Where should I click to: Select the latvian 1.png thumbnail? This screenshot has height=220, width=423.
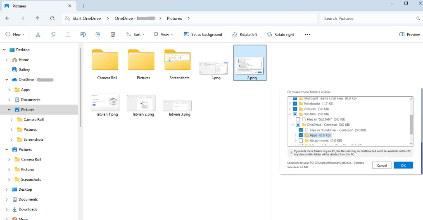[x=105, y=102]
